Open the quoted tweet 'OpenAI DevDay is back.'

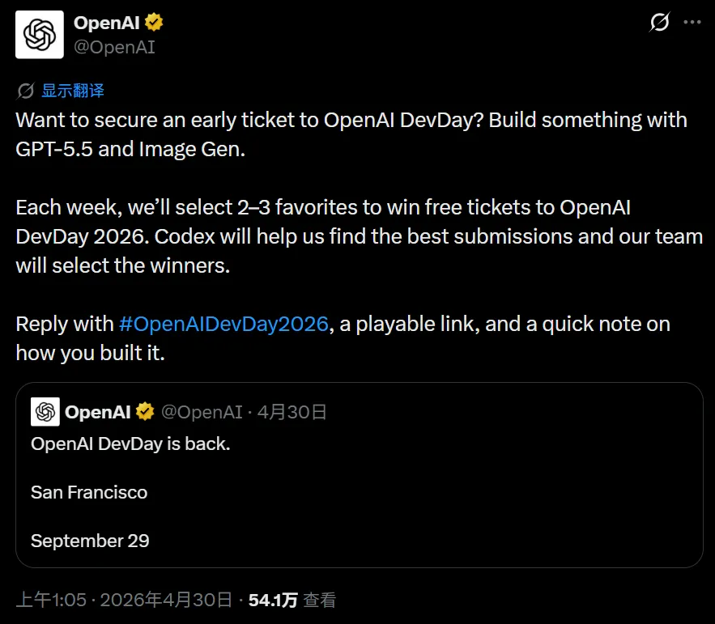click(130, 444)
